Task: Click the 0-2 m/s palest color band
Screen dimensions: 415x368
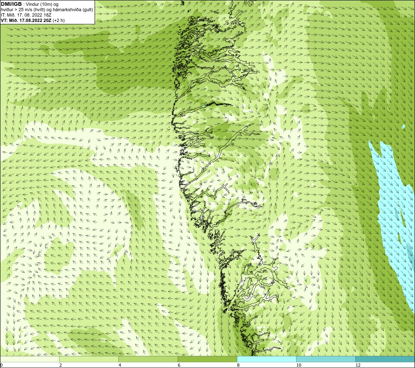Action: click(x=29, y=359)
